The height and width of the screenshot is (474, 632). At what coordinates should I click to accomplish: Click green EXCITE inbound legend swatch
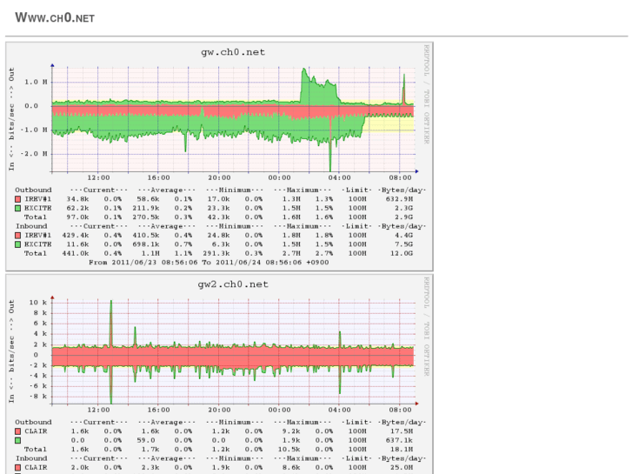[18, 244]
